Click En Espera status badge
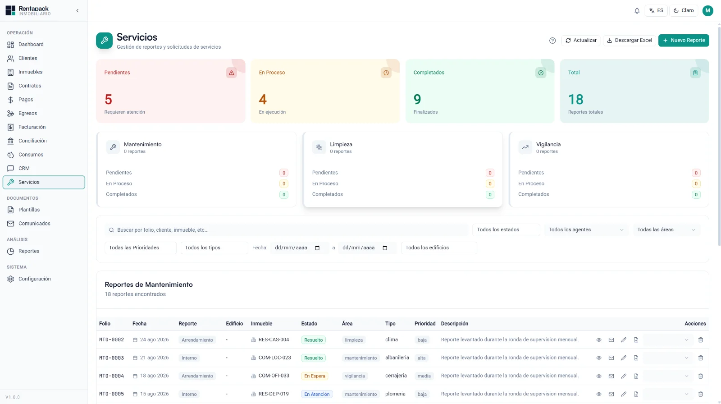 (315, 376)
